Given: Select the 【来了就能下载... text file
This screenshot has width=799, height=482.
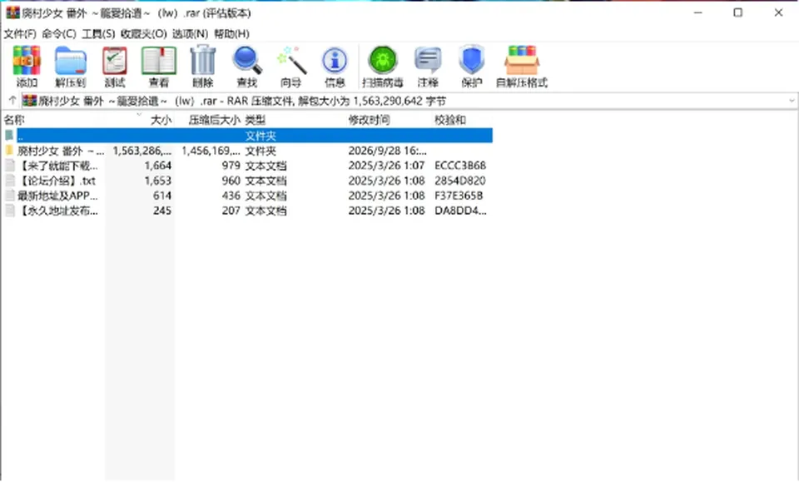Looking at the screenshot, I should 248,166.
